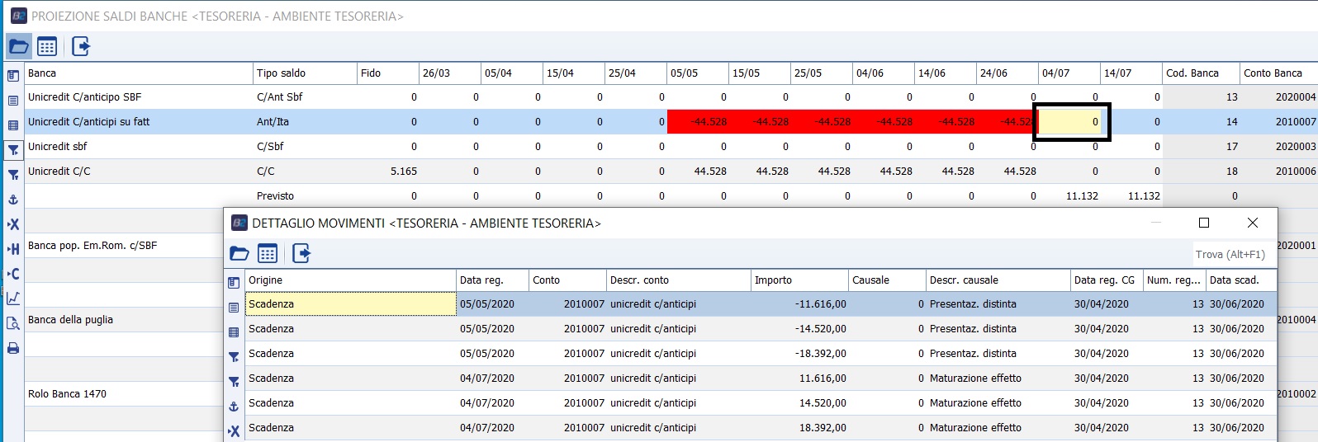
Task: Select red -44.528 cell under 05/05 column
Action: coord(699,122)
